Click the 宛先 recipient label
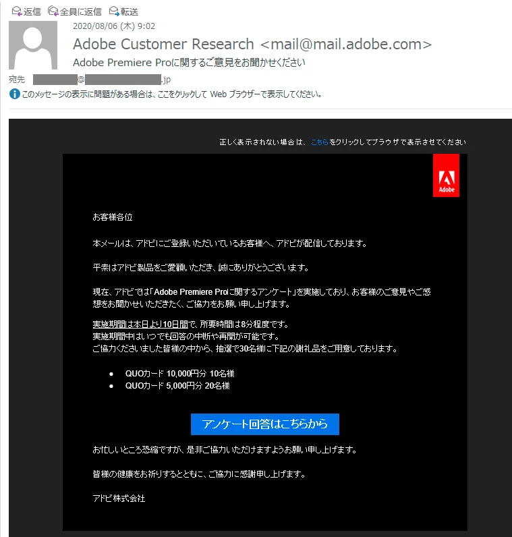This screenshot has width=512, height=537. click(17, 80)
